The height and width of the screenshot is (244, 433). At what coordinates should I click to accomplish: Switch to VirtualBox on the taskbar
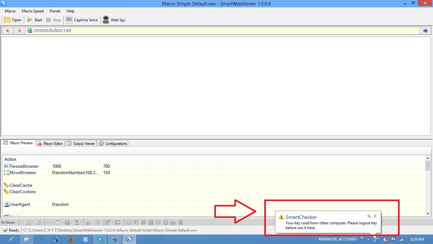tap(115, 239)
